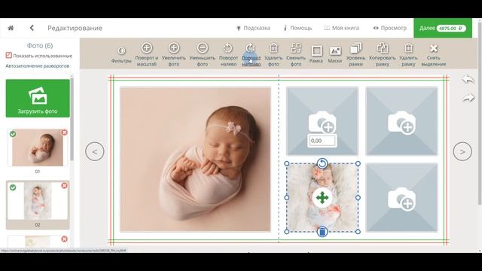Toggle Показать использованные checkbox
482x271 pixels.
click(x=8, y=55)
